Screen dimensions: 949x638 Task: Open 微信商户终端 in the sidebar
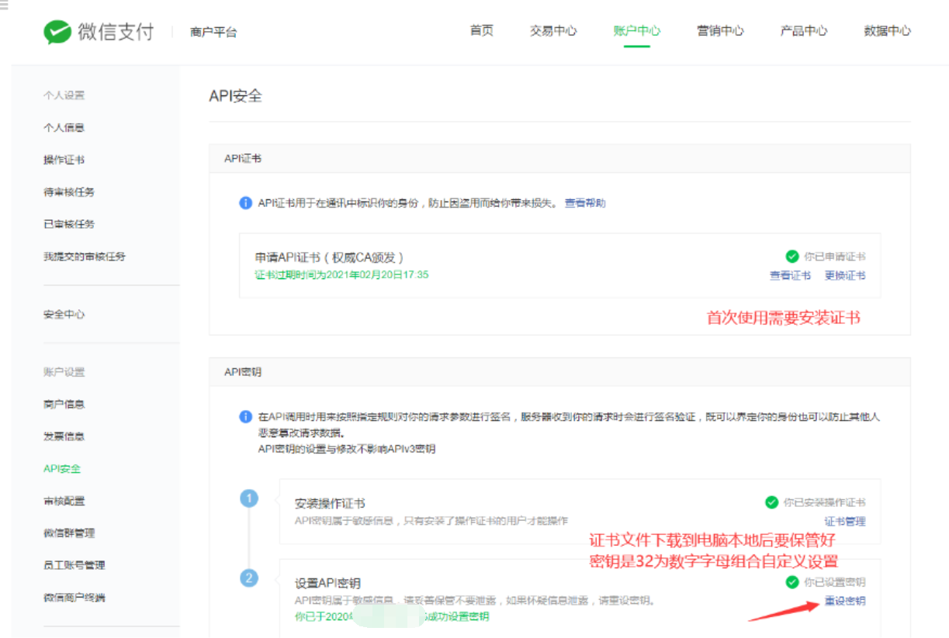tap(74, 598)
